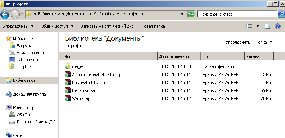Navigate to My Dropbox in the address bar
The height and width of the screenshot is (138, 285).
click(x=104, y=14)
